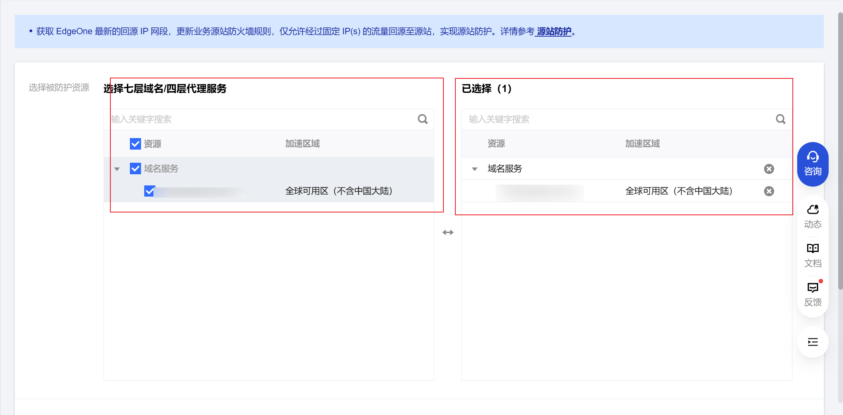843x415 pixels.
Task: Toggle the 资源 select-all checkbox
Action: (135, 144)
